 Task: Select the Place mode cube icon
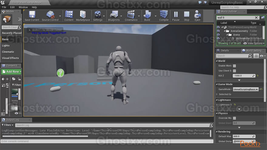[7, 19]
